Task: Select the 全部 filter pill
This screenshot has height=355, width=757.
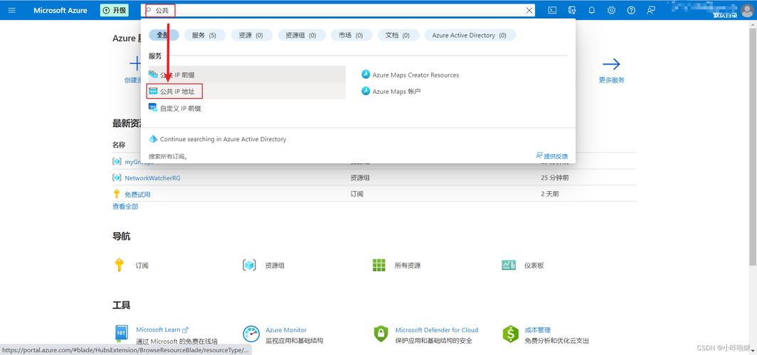Action: 164,35
